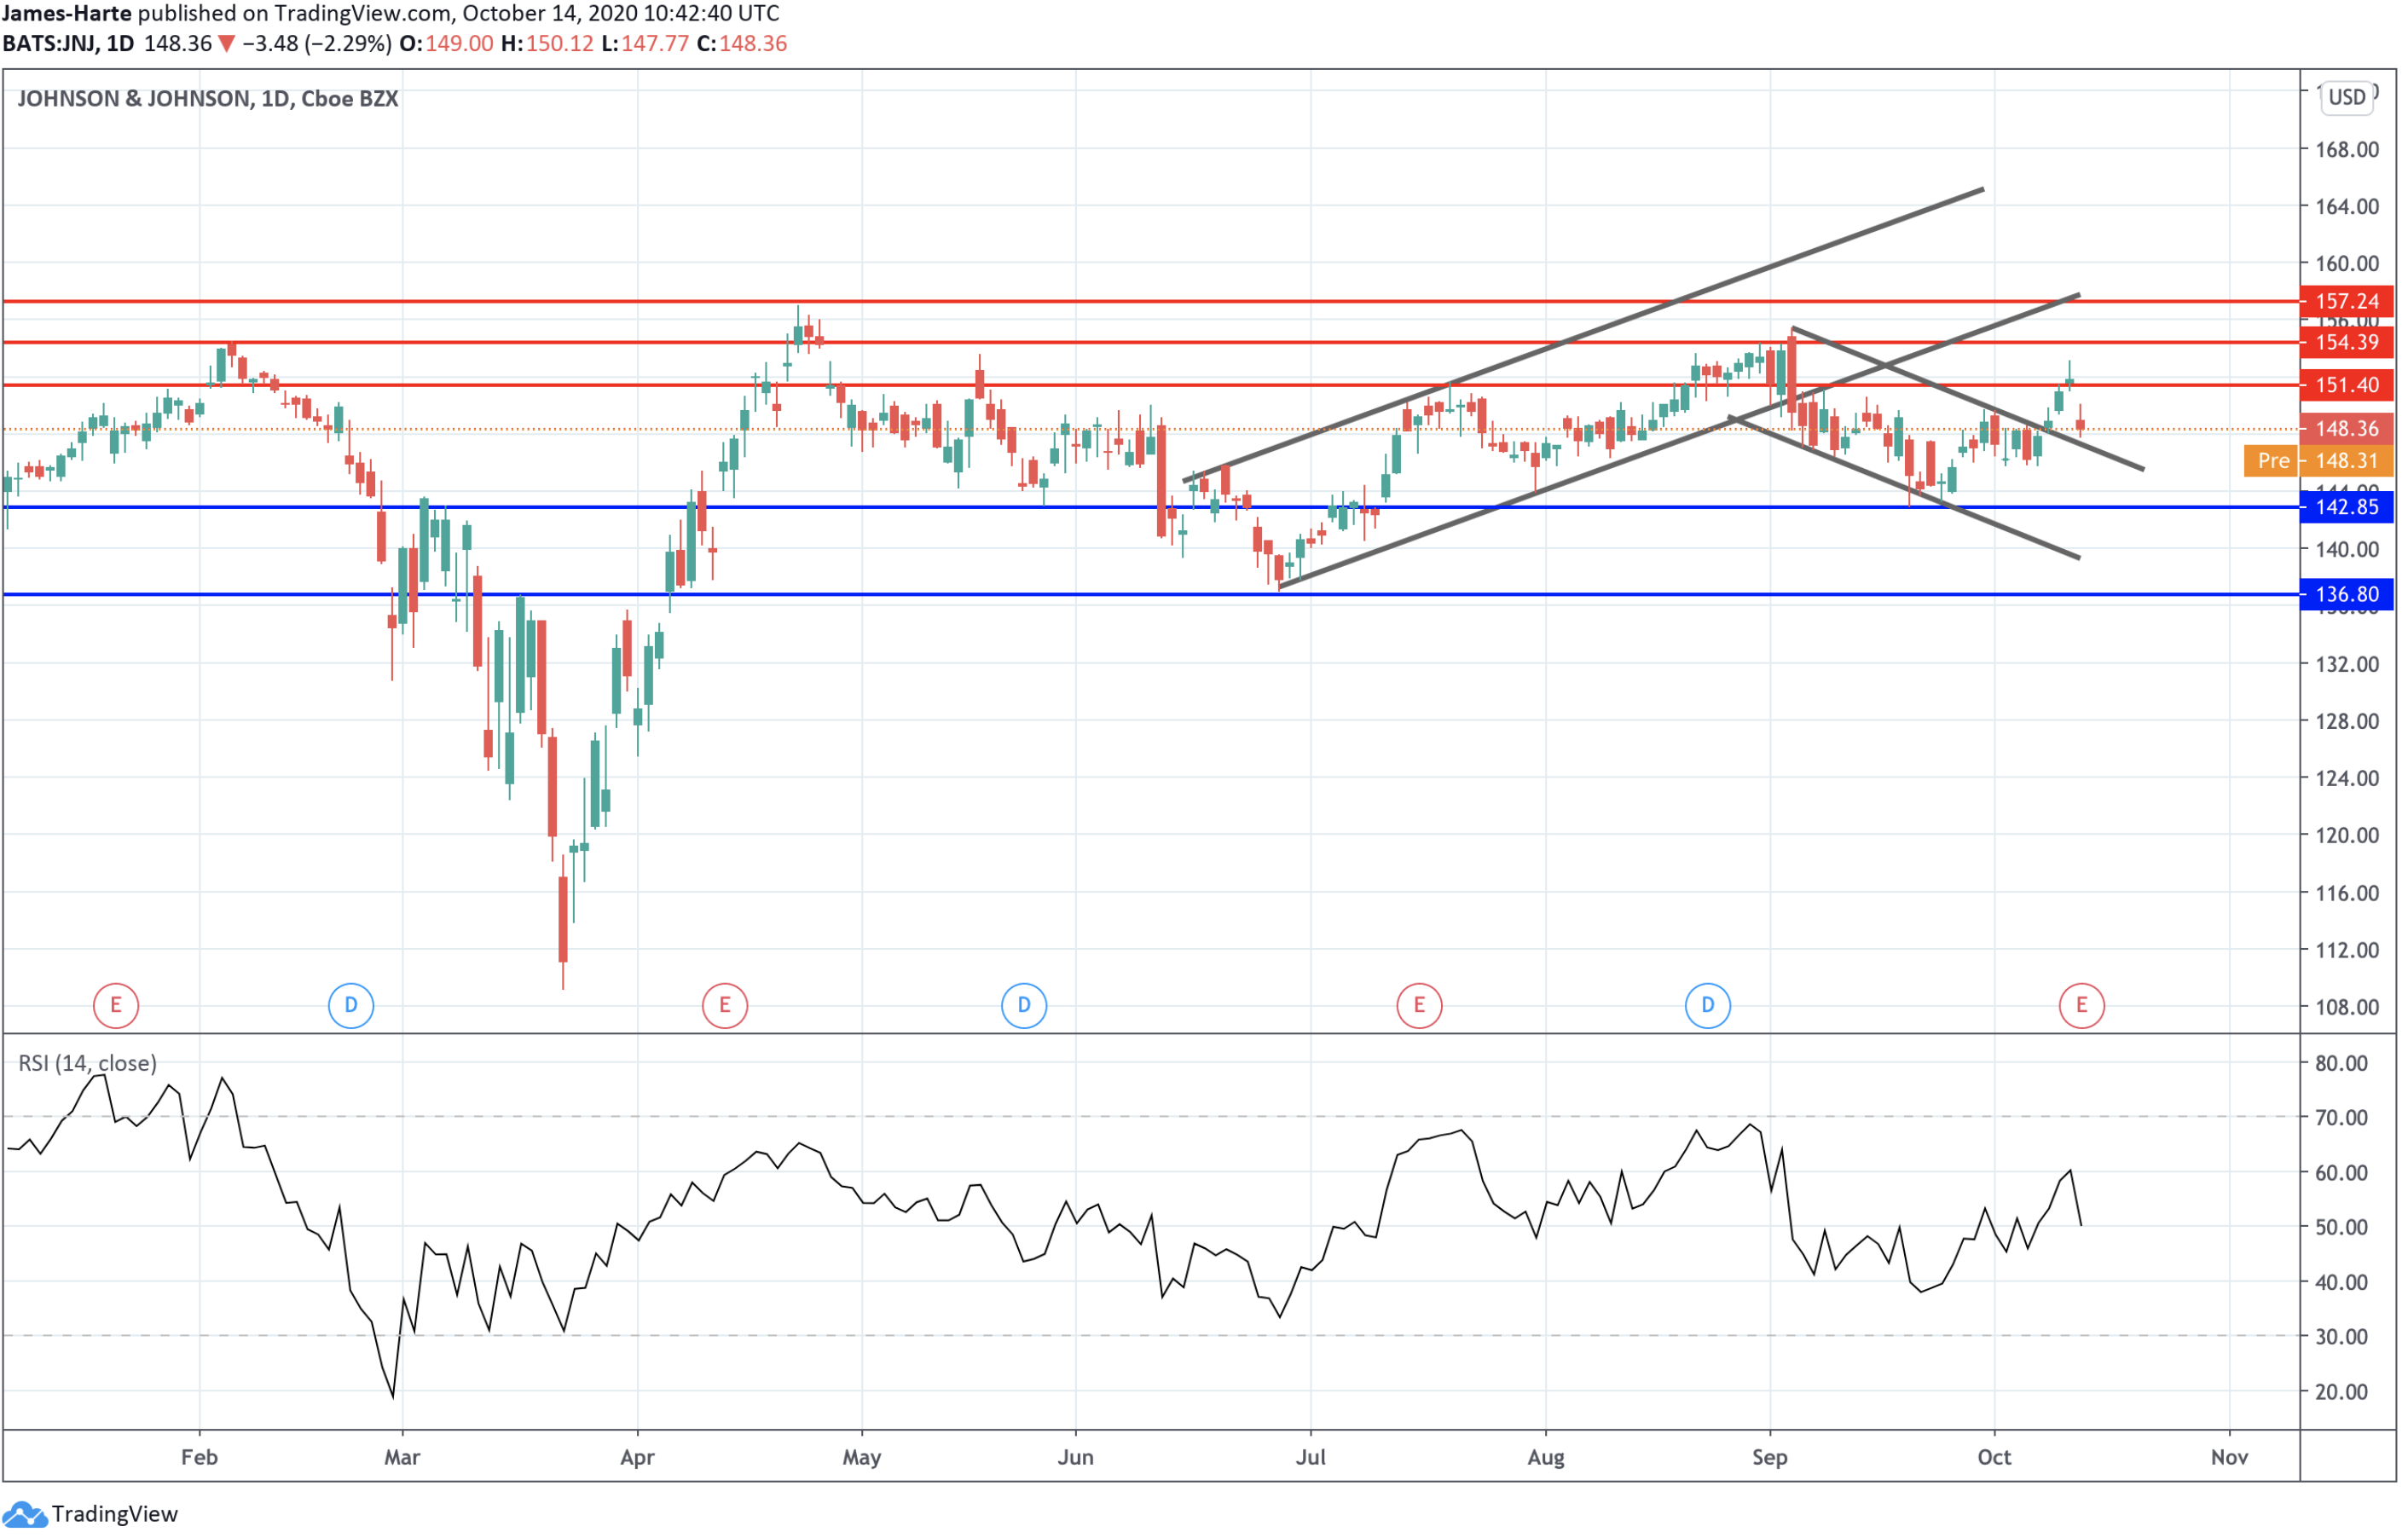Open the April earnings E marker

[724, 1005]
